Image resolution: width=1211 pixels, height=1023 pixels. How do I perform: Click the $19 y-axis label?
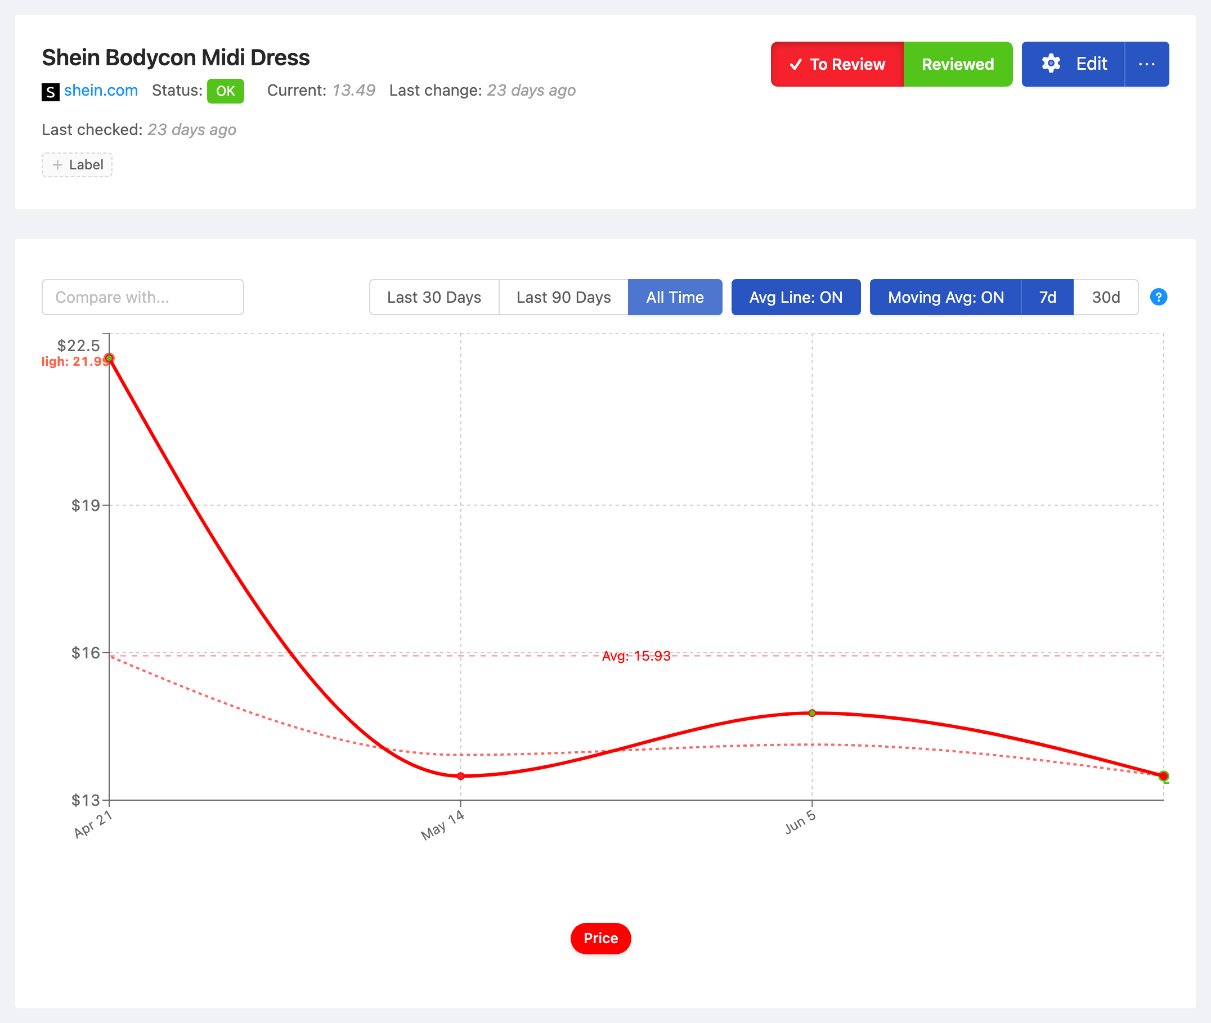click(x=86, y=505)
